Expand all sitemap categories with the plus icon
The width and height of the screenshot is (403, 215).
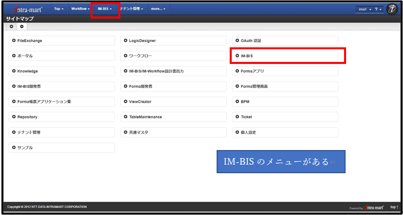(x=11, y=26)
